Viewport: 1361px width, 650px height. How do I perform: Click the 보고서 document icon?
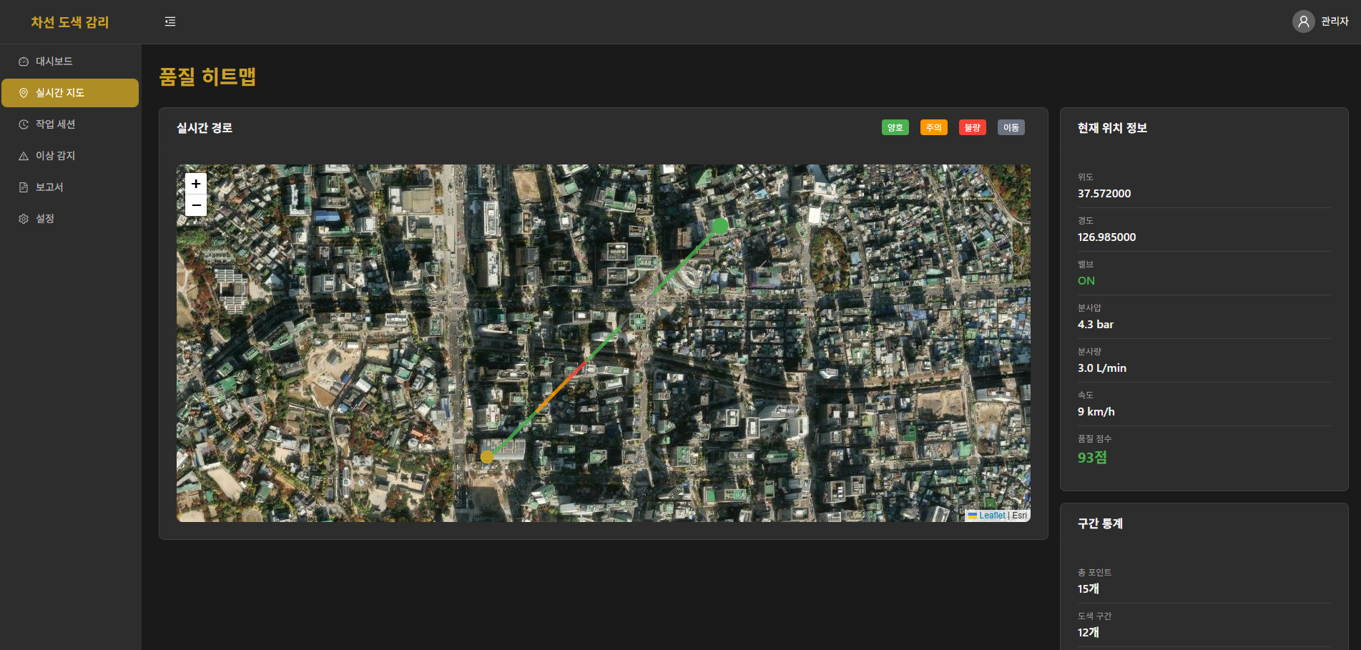click(x=24, y=187)
